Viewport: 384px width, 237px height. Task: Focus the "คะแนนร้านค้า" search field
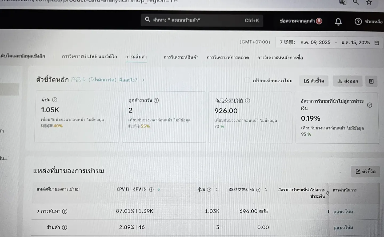click(x=202, y=20)
